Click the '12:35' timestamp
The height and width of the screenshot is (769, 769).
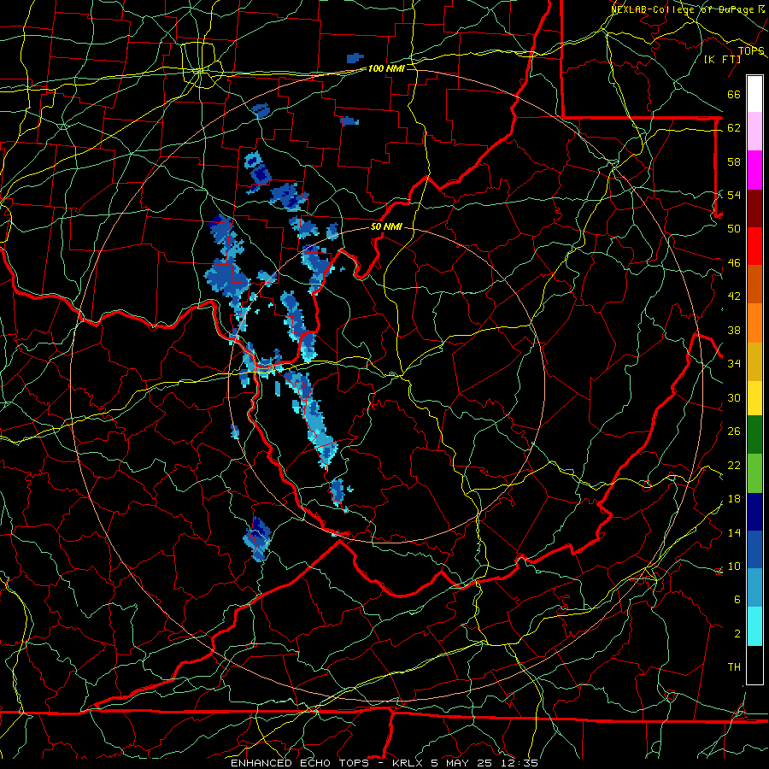(521, 763)
